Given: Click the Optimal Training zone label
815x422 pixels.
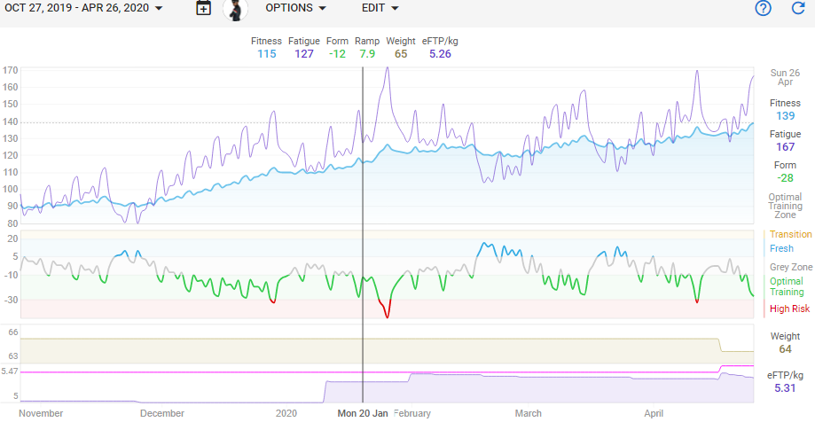Looking at the screenshot, I should click(786, 286).
